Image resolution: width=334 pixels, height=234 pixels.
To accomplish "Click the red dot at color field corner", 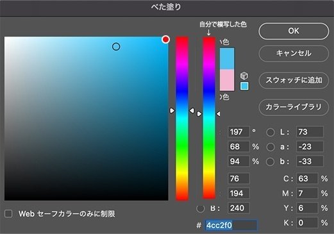I will click(x=165, y=40).
